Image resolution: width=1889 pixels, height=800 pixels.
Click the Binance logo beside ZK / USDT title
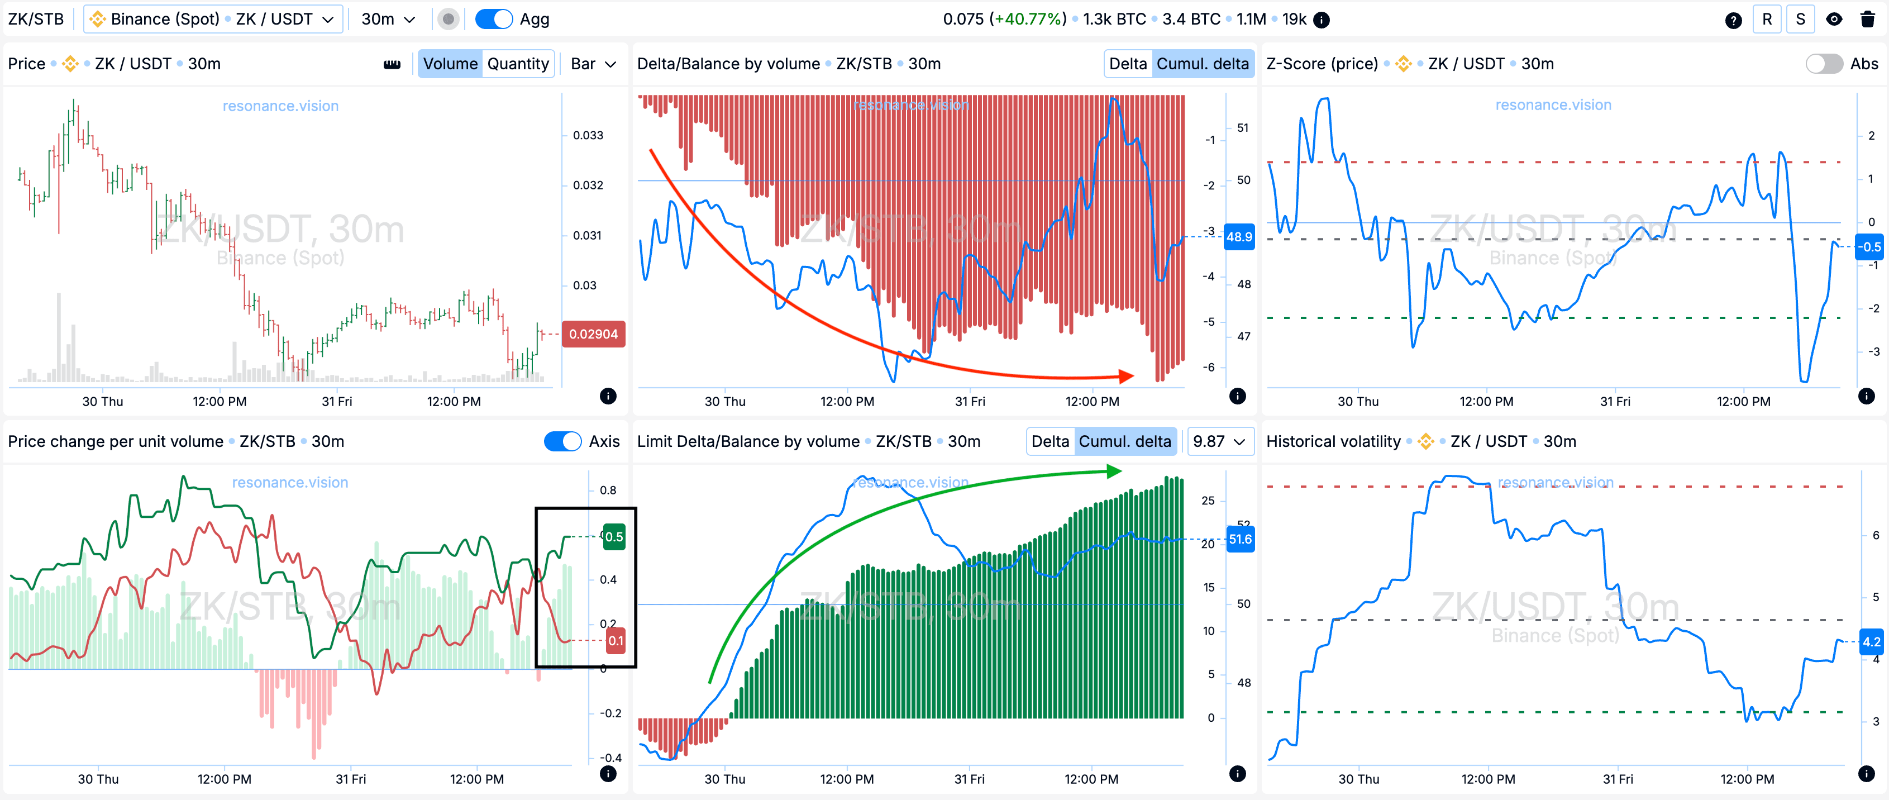click(70, 64)
